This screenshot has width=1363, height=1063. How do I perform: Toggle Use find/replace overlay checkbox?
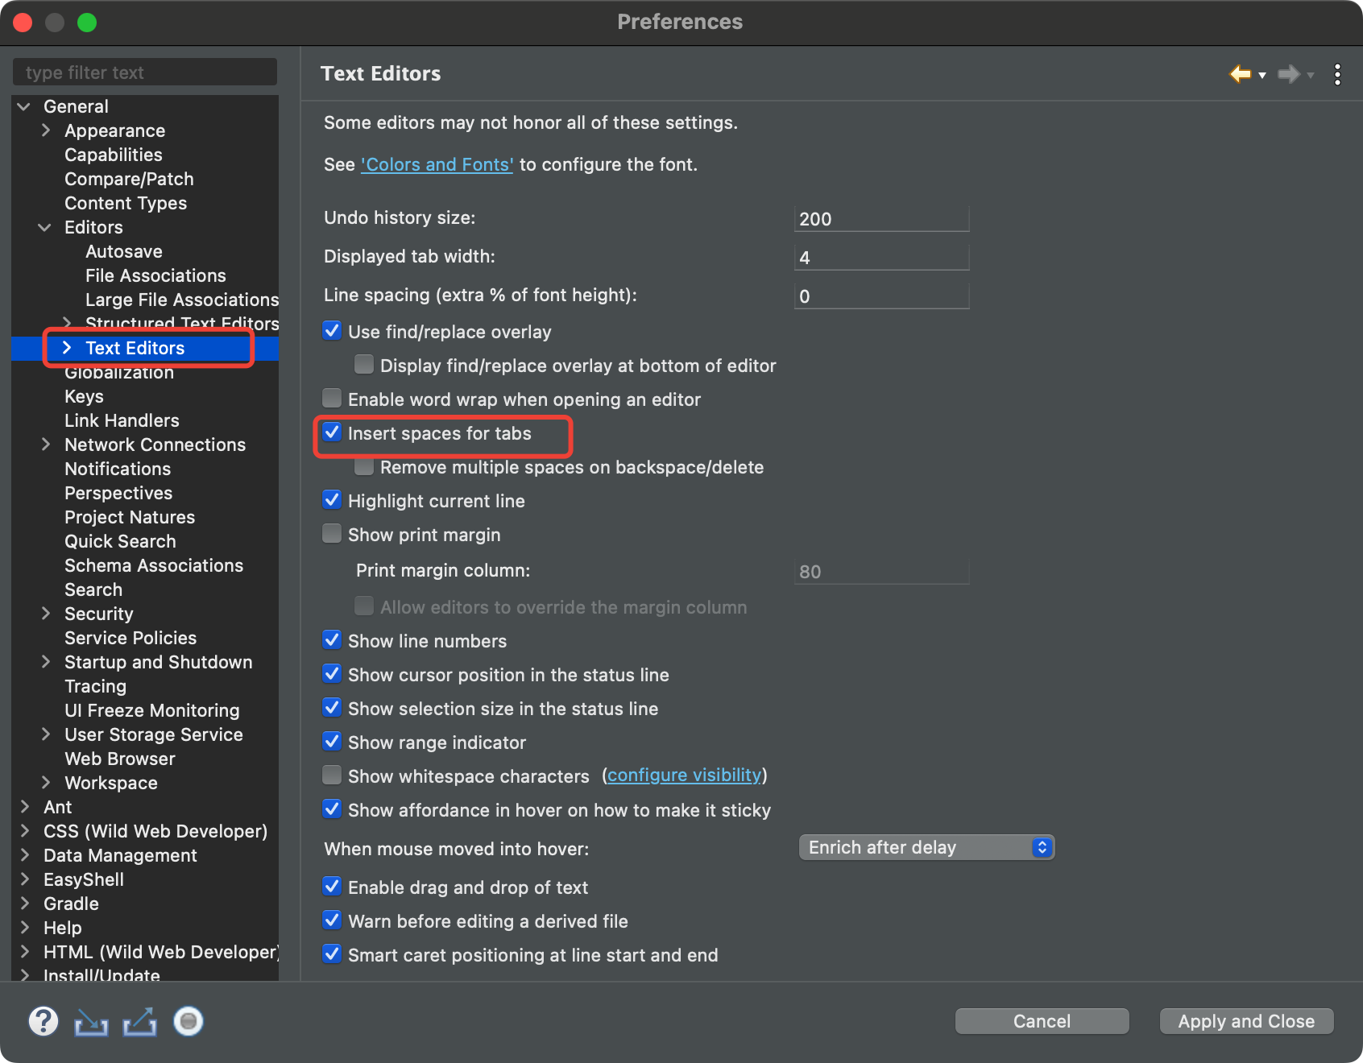(332, 331)
